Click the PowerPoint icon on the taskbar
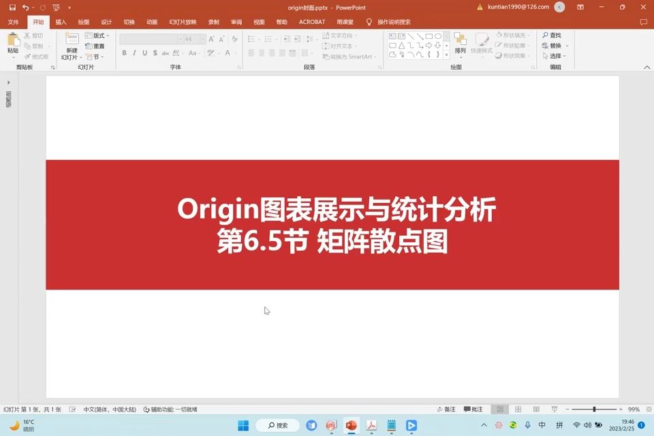Screen dimensions: 654x436 coord(350,425)
